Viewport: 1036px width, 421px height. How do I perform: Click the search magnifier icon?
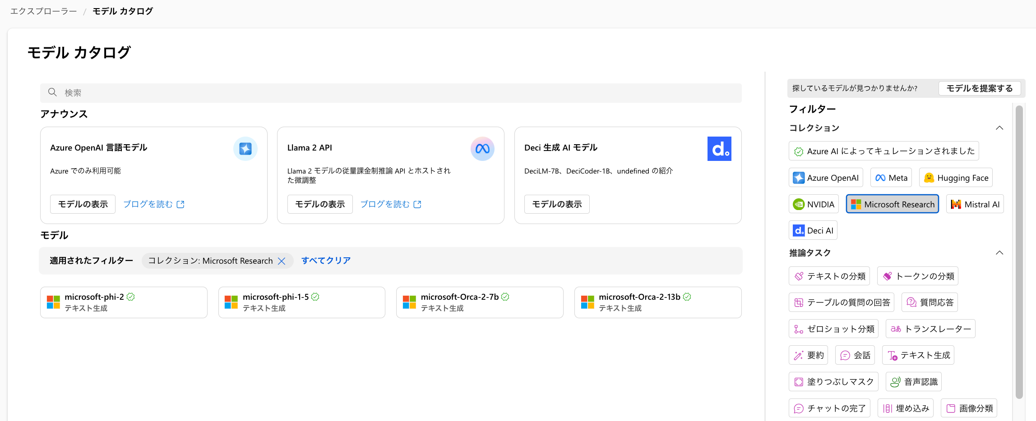[52, 92]
